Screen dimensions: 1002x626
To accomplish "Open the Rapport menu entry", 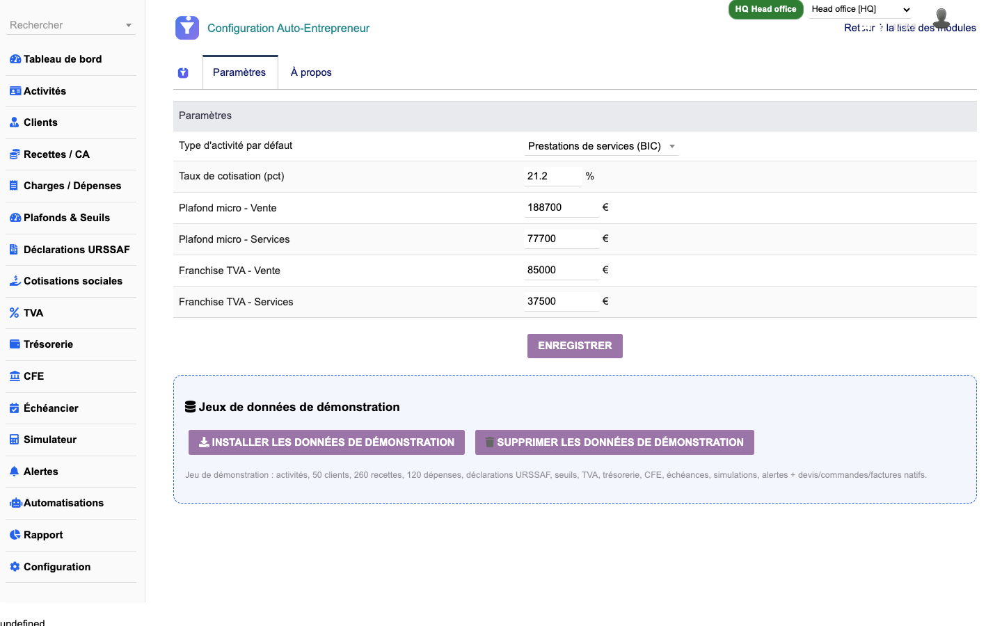I will [43, 535].
